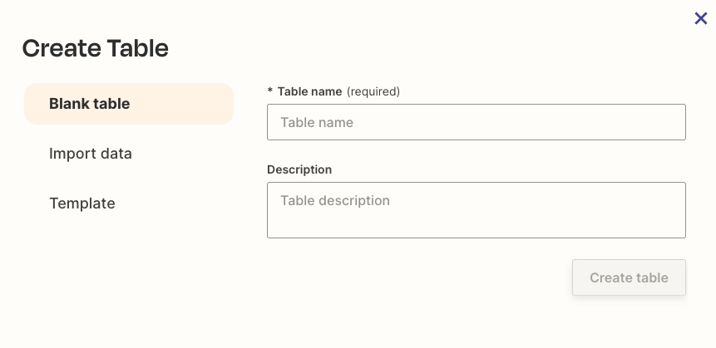
Task: Dismiss the dialog with the X icon
Action: [700, 18]
